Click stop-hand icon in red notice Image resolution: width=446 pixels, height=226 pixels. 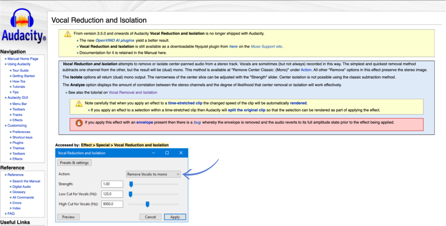point(79,123)
